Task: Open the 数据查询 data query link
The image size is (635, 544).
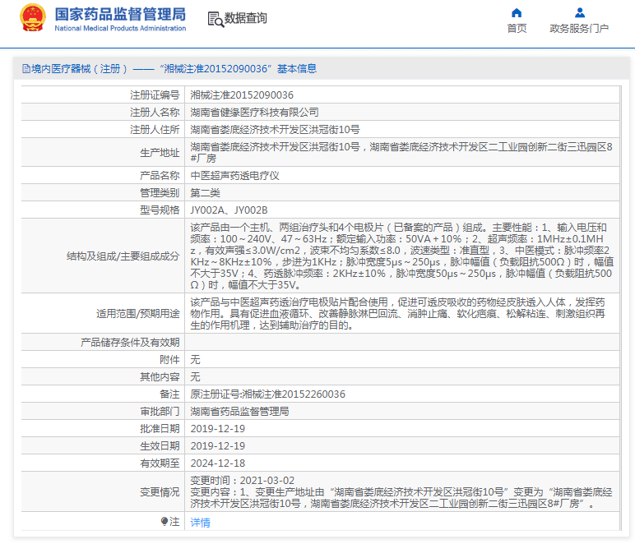Action: pos(245,18)
